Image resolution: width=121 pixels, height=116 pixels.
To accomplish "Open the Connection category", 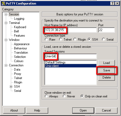I will click(16, 65).
